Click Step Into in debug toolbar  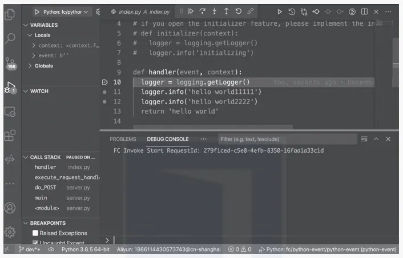[x=215, y=11]
